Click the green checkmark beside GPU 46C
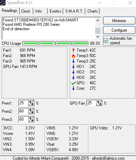 (x=73, y=83)
